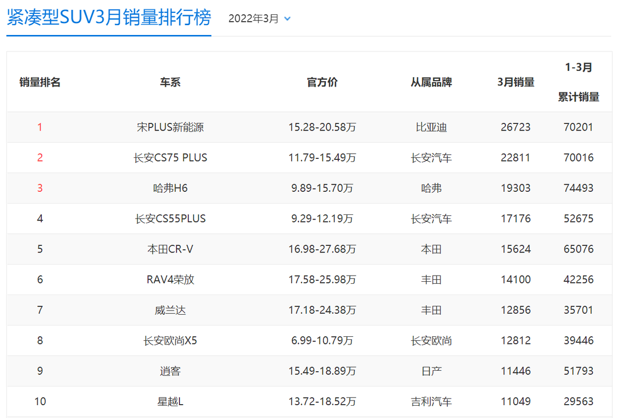Click the red rank number 3
This screenshot has height=418, width=617.
point(40,188)
